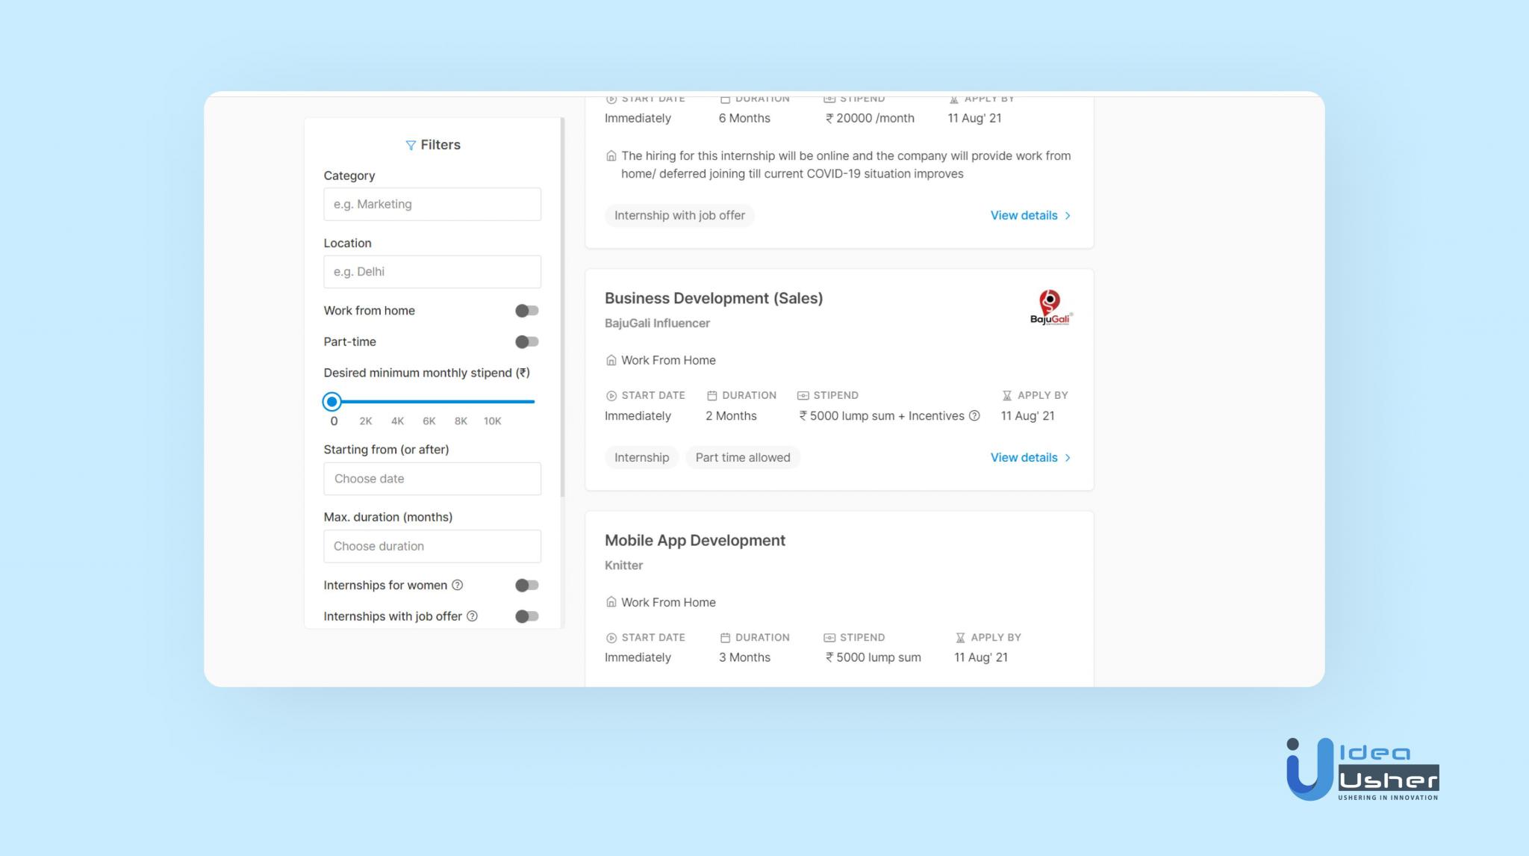This screenshot has width=1529, height=856.
Task: Open the Max. duration dropdown
Action: (x=432, y=546)
